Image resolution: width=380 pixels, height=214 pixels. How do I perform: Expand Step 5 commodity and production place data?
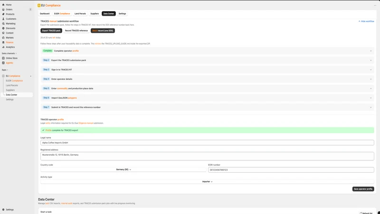tap(207, 88)
